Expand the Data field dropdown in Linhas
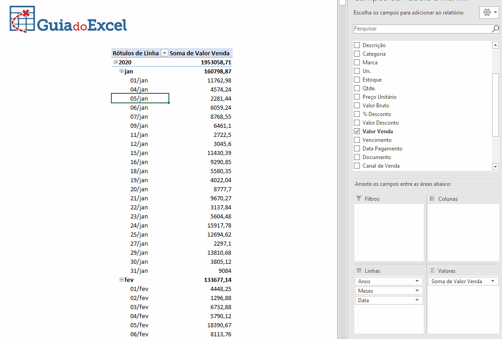The image size is (502, 339). 416,300
